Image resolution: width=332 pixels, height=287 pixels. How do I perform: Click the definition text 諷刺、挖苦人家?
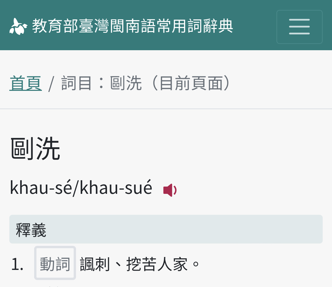[x=134, y=264]
